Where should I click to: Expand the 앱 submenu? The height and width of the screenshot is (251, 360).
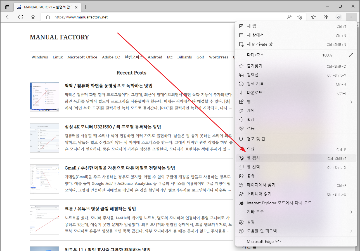point(296,102)
